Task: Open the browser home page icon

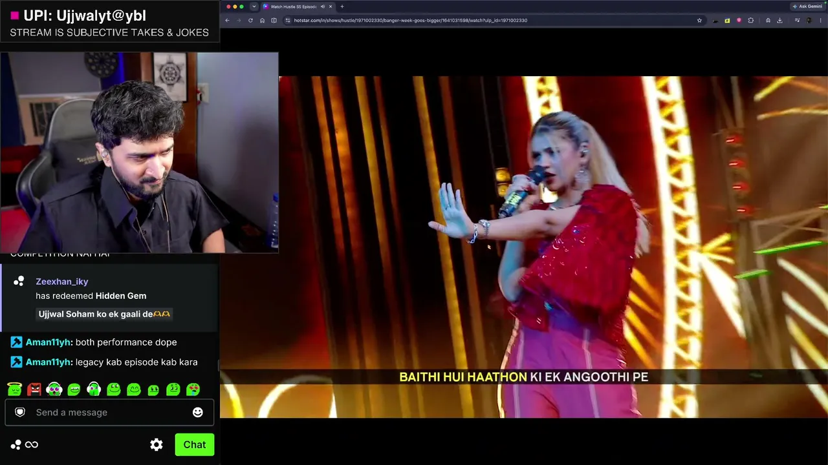Action: (x=262, y=20)
